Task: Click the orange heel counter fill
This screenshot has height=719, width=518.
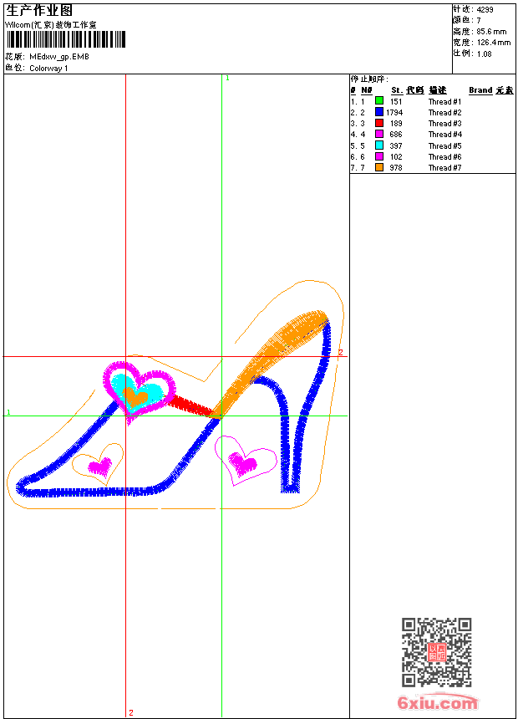Action: point(271,360)
